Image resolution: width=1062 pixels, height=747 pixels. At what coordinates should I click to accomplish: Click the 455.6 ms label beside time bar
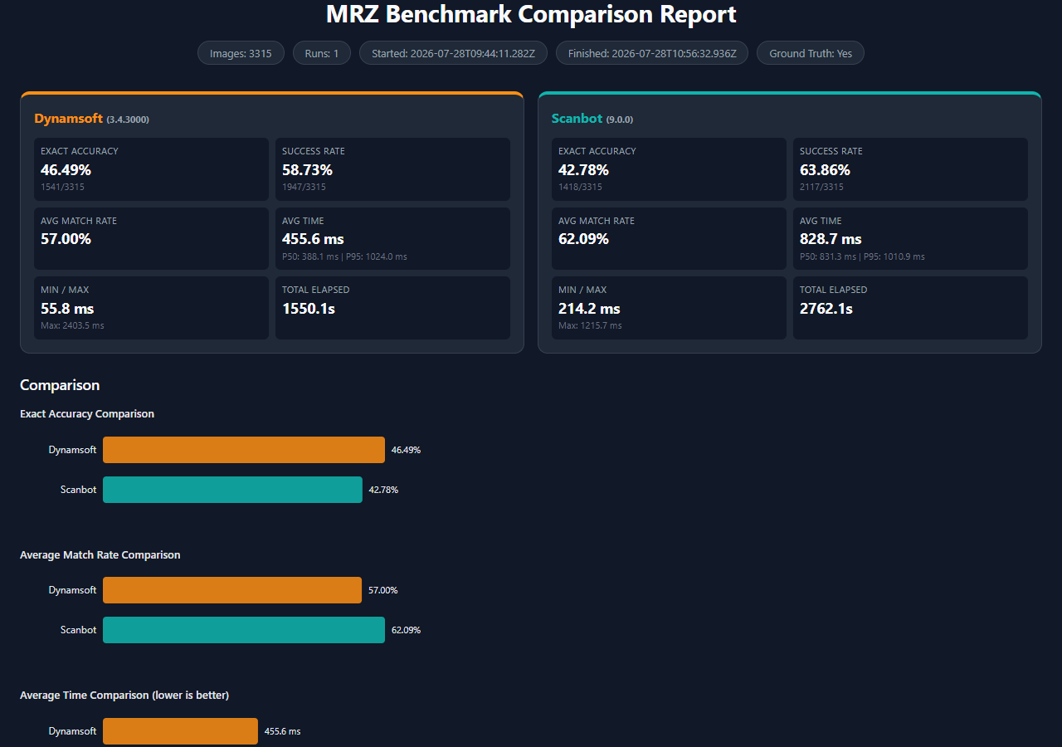[x=282, y=731]
